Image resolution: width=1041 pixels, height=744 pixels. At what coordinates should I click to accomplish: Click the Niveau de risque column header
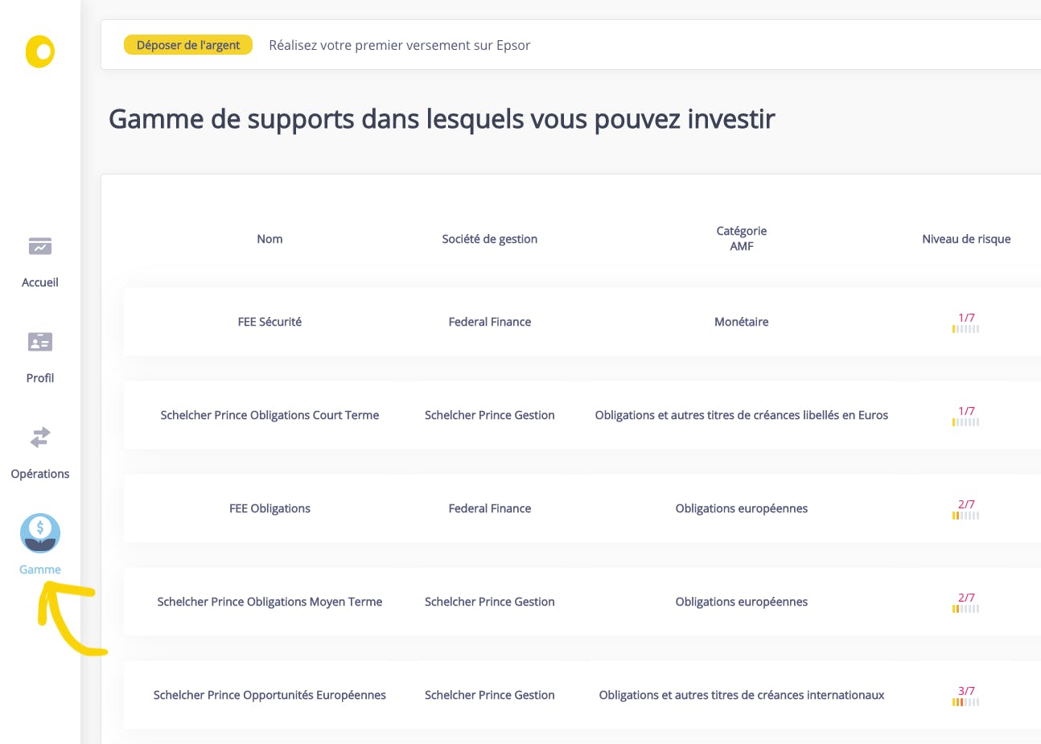pyautogui.click(x=966, y=239)
